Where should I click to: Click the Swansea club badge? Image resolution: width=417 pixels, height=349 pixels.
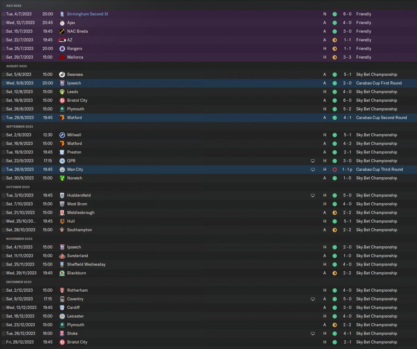pyautogui.click(x=62, y=75)
